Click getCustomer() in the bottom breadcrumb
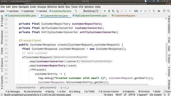Screen dimensions: 171x96 [x=48, y=87]
